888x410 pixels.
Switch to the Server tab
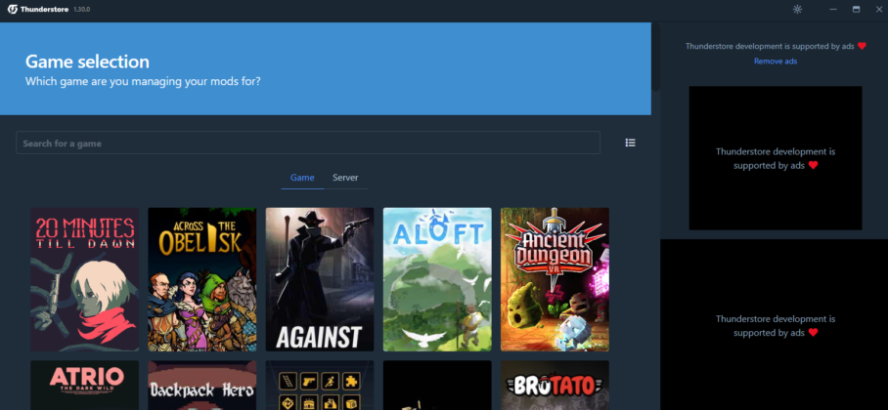(x=345, y=178)
